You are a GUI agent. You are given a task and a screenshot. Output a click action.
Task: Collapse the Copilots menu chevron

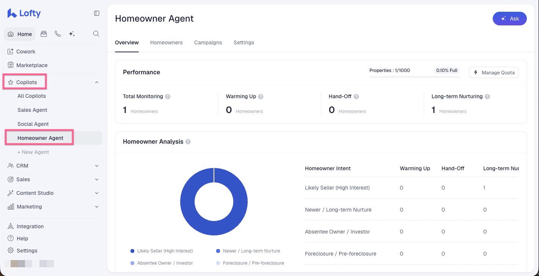(x=97, y=82)
